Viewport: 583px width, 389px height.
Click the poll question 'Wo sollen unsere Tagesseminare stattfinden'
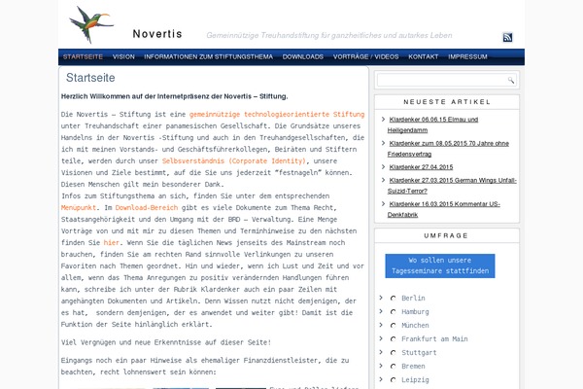coord(440,265)
